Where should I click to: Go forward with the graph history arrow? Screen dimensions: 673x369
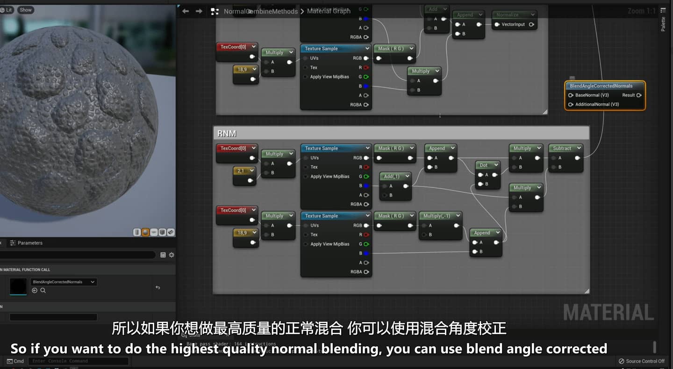[x=199, y=11]
